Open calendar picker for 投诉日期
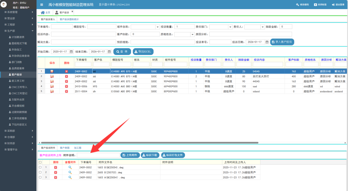 point(267,42)
